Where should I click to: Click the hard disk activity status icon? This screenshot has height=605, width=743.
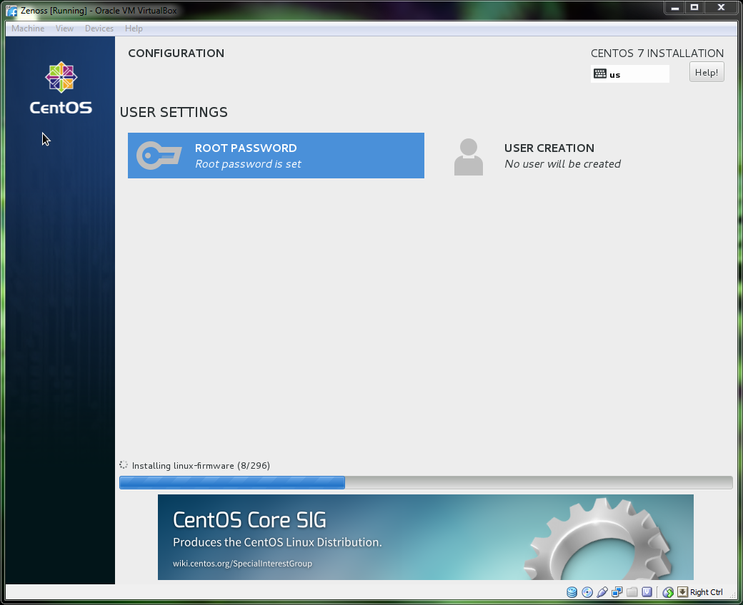pyautogui.click(x=572, y=592)
